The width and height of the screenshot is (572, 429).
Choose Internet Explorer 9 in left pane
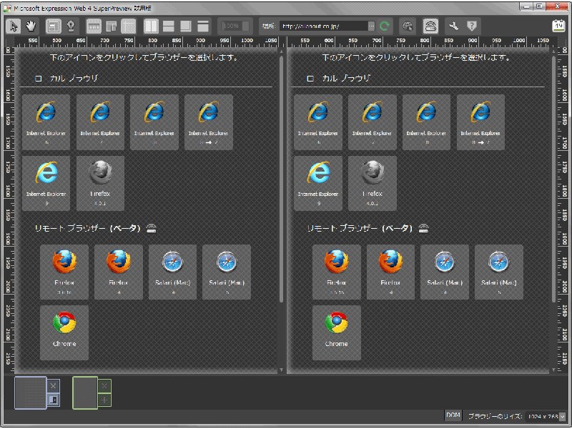[x=46, y=182]
